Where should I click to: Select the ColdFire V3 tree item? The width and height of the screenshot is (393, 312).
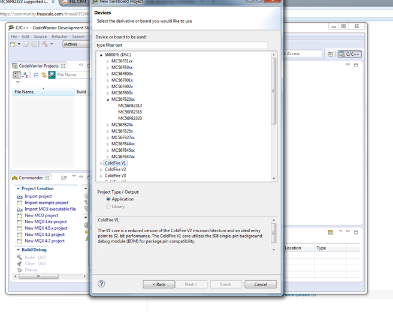click(x=115, y=176)
